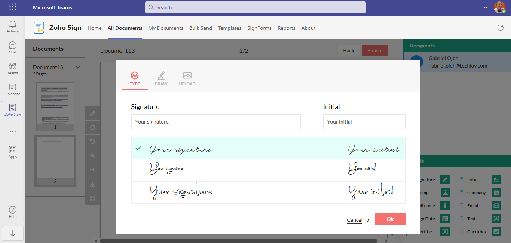
Task: Click the Your signature input field
Action: pyautogui.click(x=216, y=122)
